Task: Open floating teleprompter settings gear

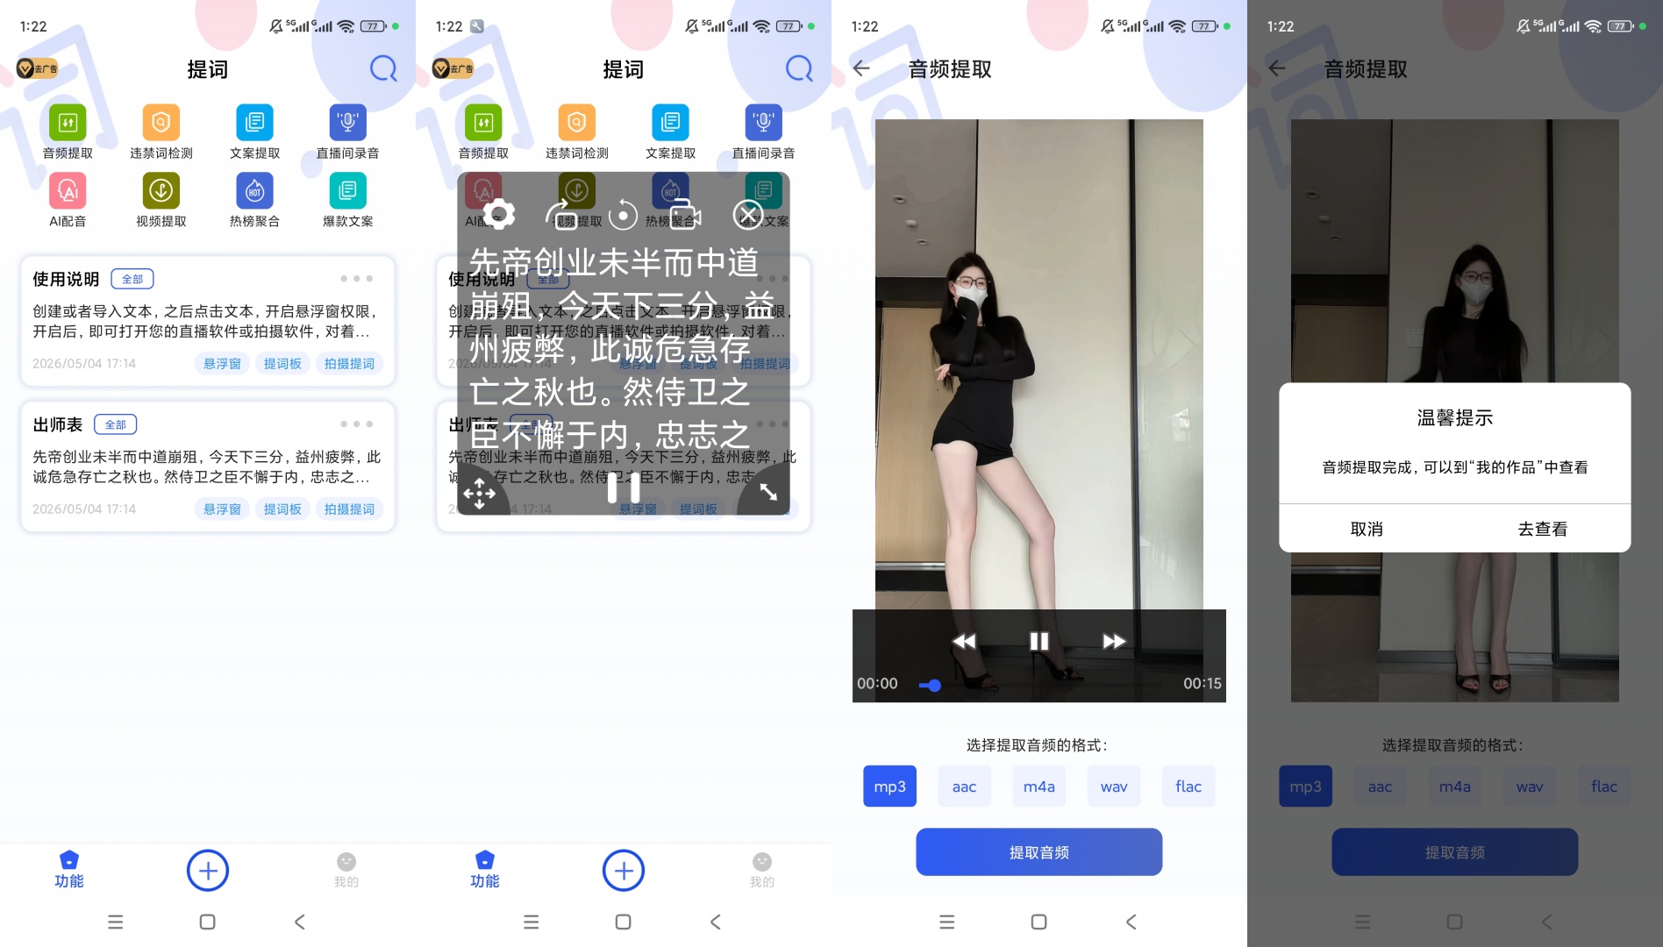Action: 499,214
